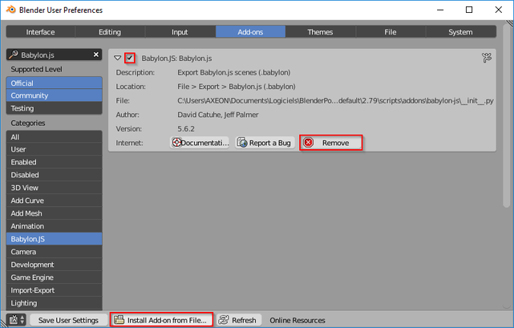Viewport: 514px width, 328px height.
Task: Select the Lighting category
Action: click(x=54, y=303)
